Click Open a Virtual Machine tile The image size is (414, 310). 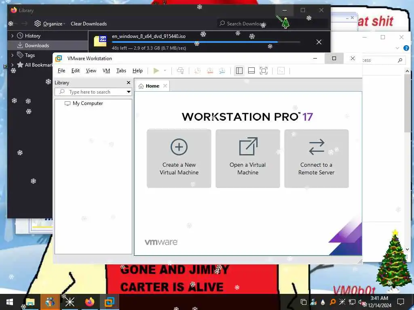(248, 158)
